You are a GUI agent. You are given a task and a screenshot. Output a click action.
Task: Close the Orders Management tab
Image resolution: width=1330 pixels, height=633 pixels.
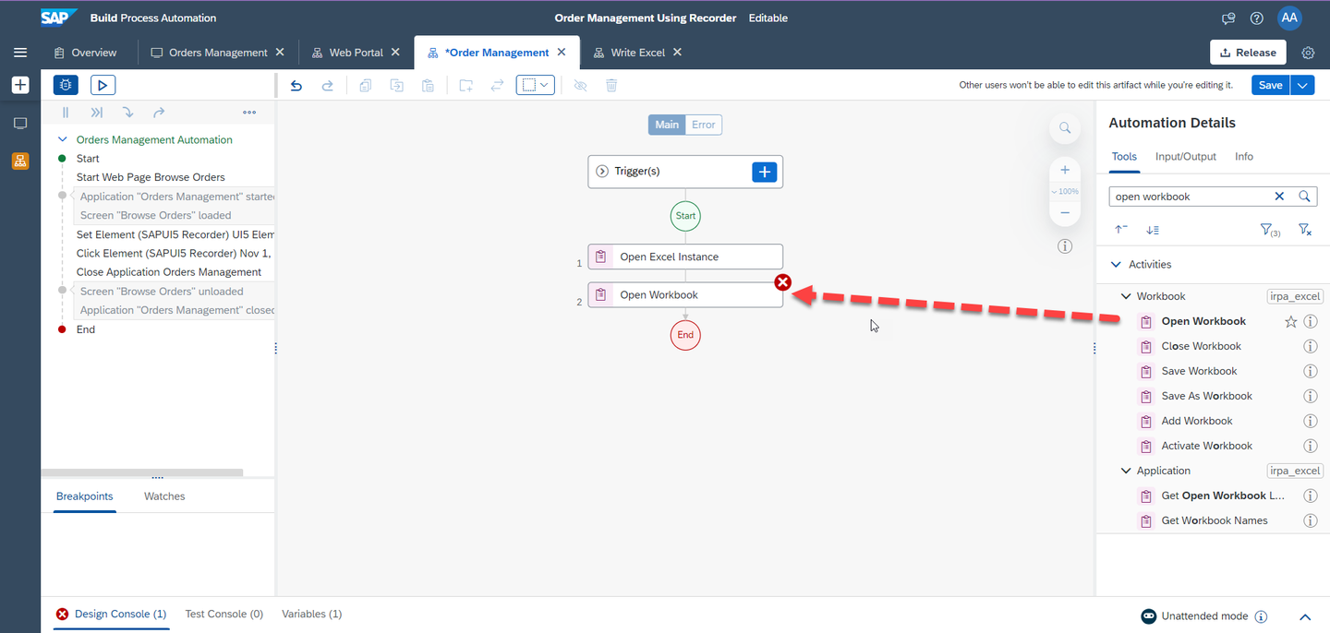tap(280, 53)
